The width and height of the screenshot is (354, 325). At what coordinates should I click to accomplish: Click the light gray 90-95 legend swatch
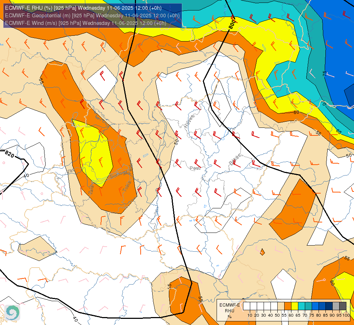pos(336,306)
